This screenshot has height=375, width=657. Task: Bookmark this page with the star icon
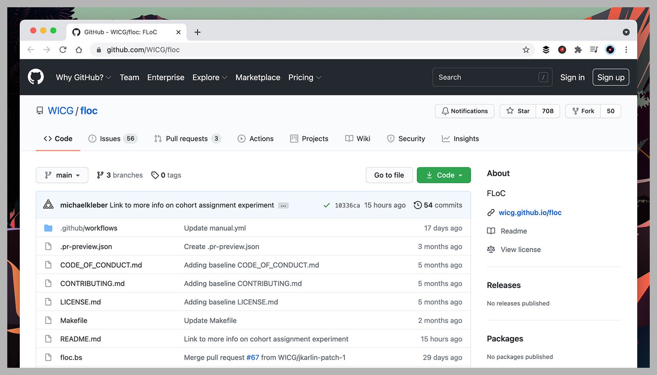pyautogui.click(x=526, y=50)
